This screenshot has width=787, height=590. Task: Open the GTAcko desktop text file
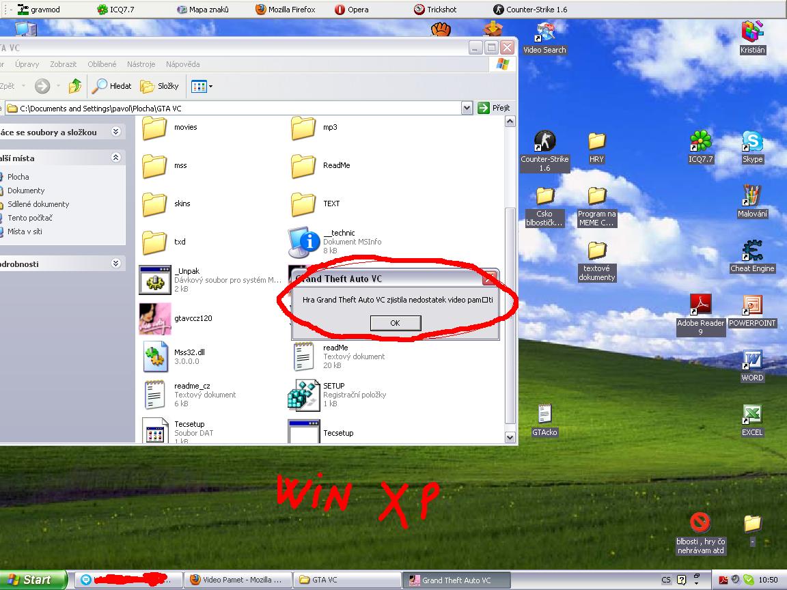pos(544,420)
